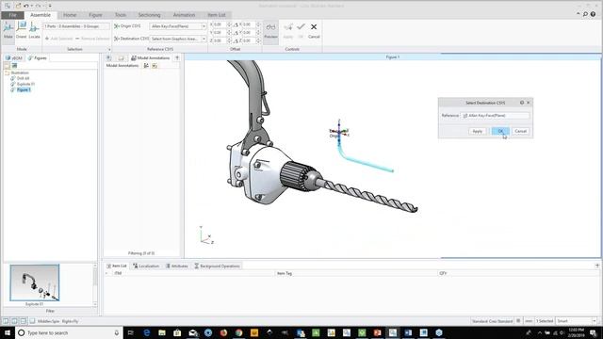Open the Background Operations tab
This screenshot has width=603, height=339.
click(218, 266)
